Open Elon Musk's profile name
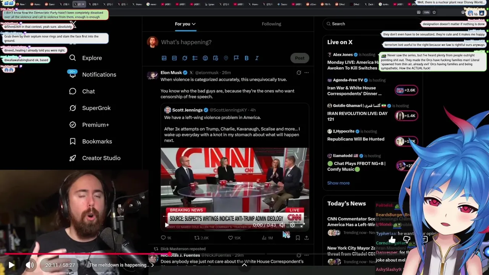This screenshot has width=489, height=275. (171, 73)
